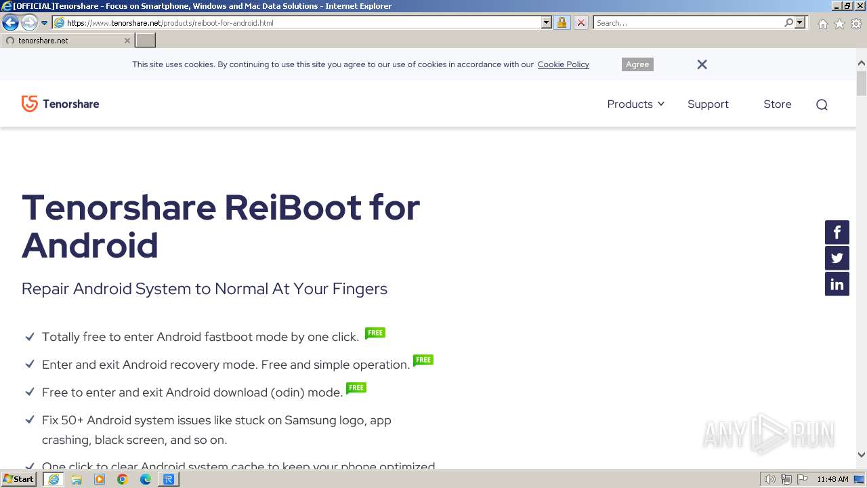Click the Tenorshare ReiBoot for Android heading
This screenshot has width=867, height=488.
point(221,226)
